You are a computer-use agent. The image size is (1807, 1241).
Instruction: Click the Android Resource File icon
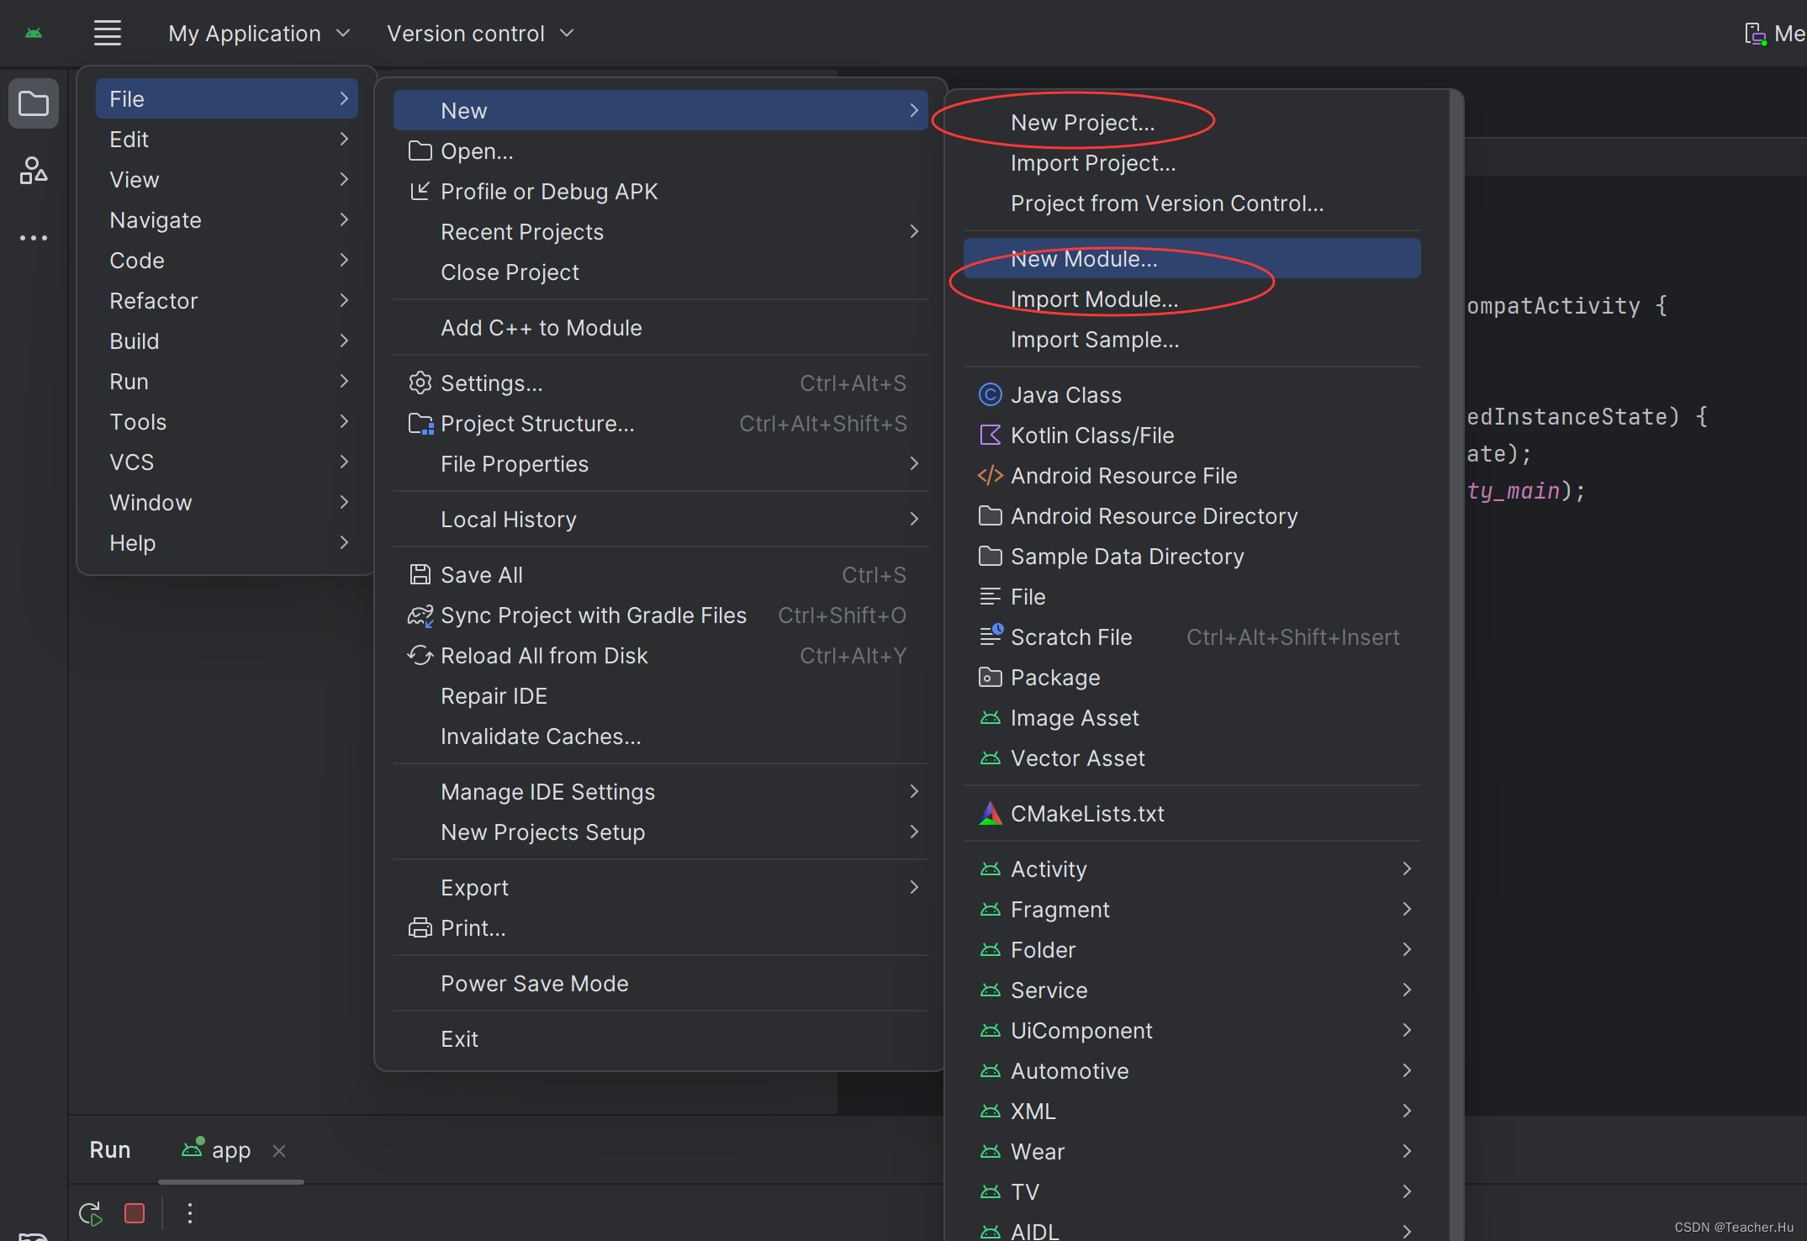click(985, 477)
